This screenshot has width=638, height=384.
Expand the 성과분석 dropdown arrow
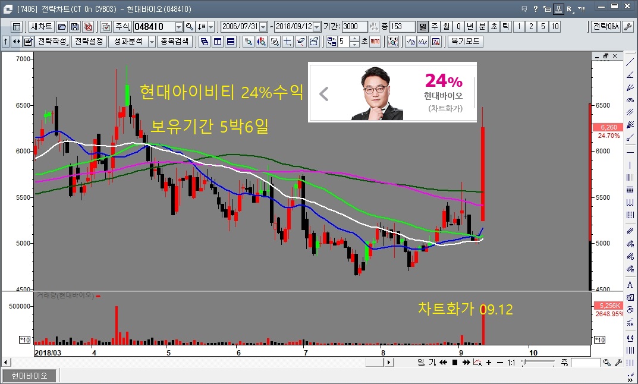click(152, 42)
